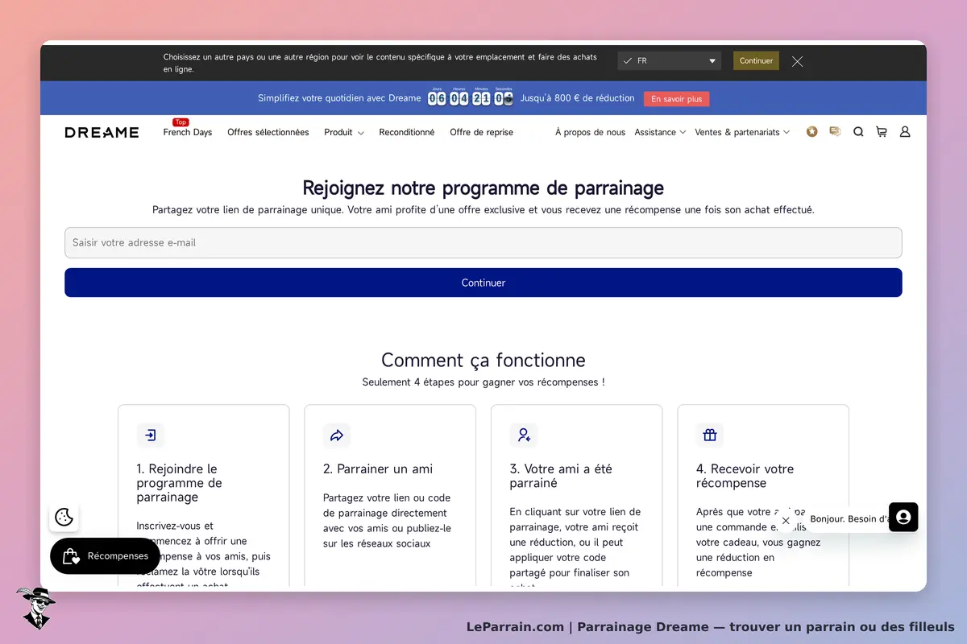Click the olive Continuer button in banner
The width and height of the screenshot is (967, 644).
pos(756,61)
